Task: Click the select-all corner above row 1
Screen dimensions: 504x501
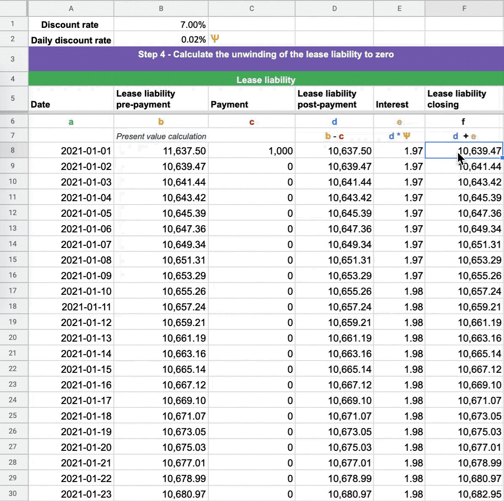Action: [13, 8]
